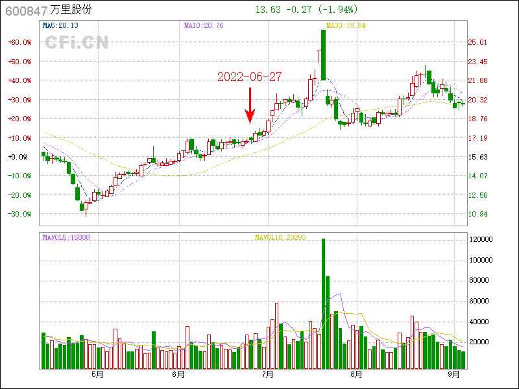Select the MA10:20.76 indicator label
This screenshot has width=519, height=389.
coord(204,25)
